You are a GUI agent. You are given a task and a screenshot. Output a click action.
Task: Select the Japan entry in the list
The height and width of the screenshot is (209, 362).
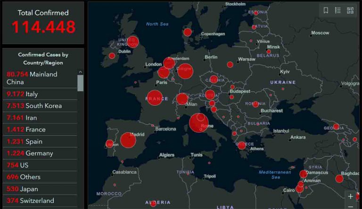[x=40, y=189]
